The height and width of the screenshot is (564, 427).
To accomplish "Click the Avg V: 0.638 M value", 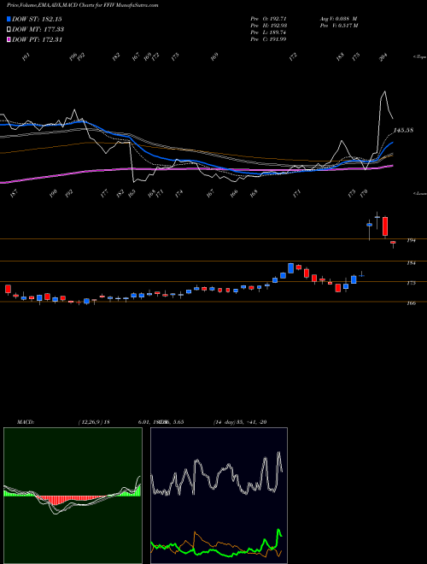I will click(338, 18).
